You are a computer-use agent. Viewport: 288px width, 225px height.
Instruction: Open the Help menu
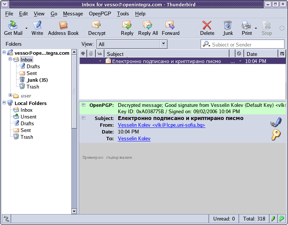140,14
